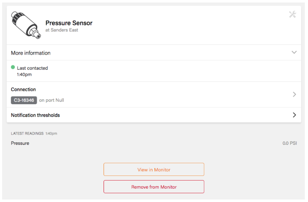The width and height of the screenshot is (308, 202).
Task: Click the 0.0 PSI reading value
Action: [x=290, y=143]
